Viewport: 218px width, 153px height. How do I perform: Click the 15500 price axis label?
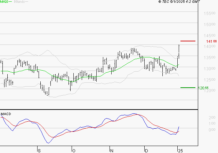click(x=210, y=13)
